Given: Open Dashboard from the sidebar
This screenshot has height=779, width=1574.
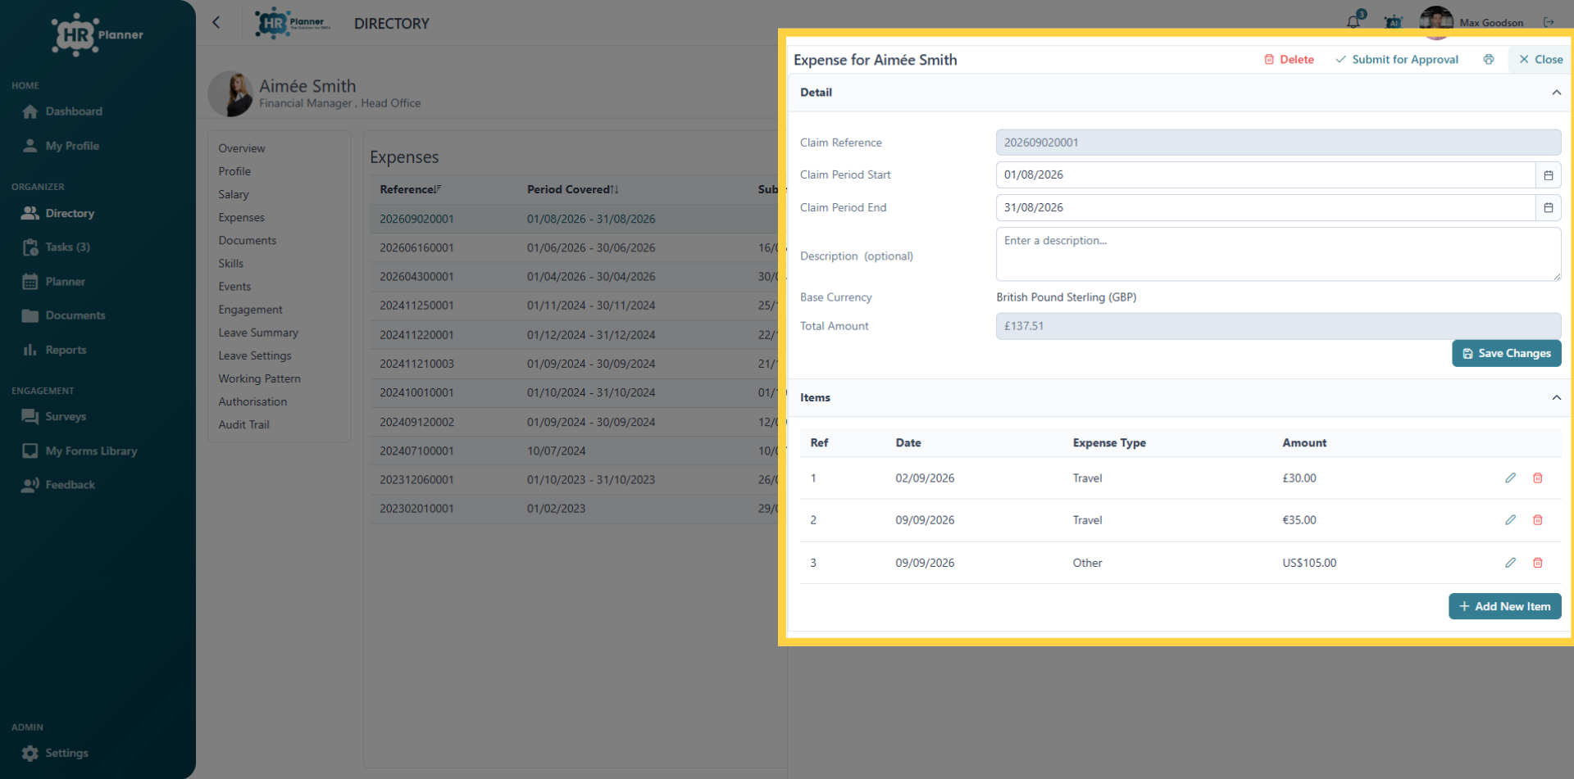Looking at the screenshot, I should [x=63, y=111].
